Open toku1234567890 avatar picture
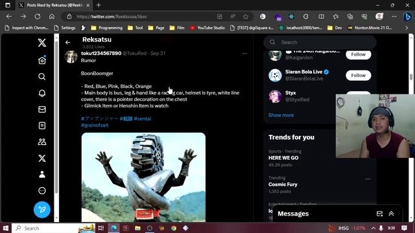The width and height of the screenshot is (415, 233). point(71,57)
